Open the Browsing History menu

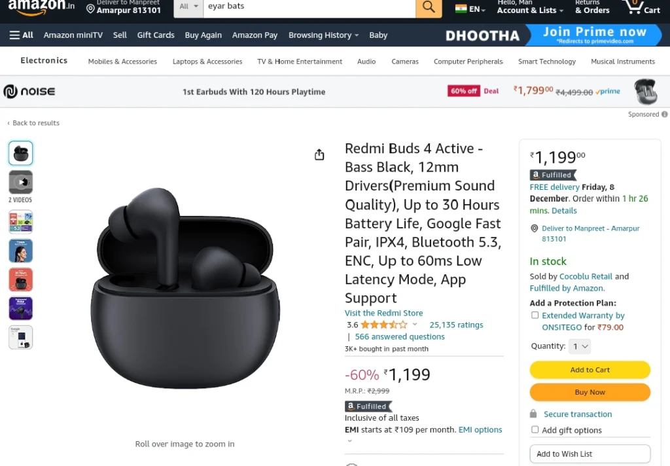[x=323, y=35]
